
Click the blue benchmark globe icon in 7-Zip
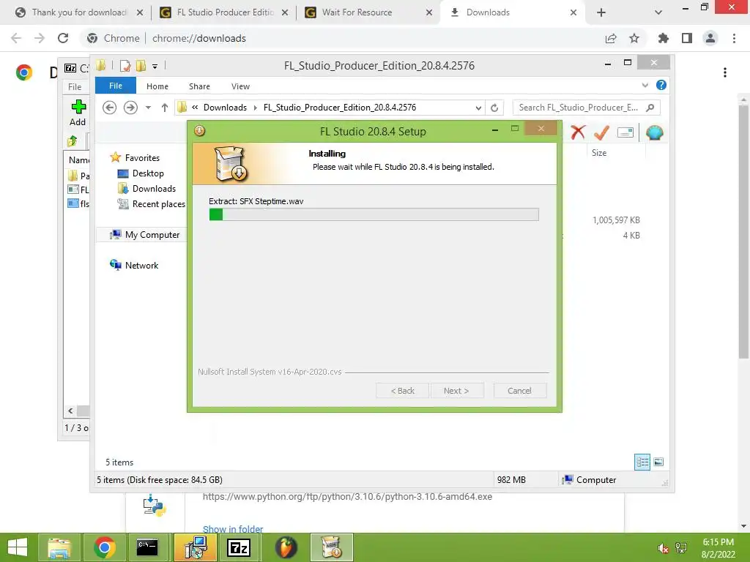click(x=654, y=132)
